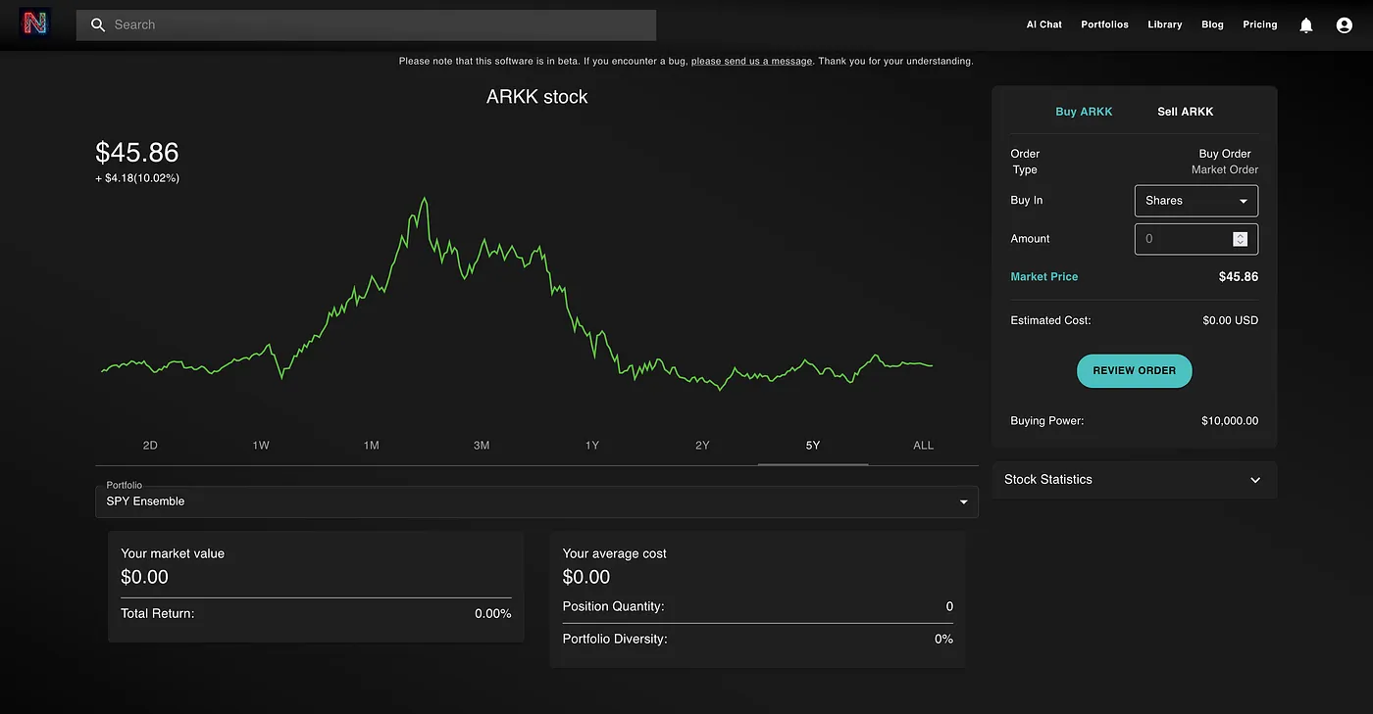Select the 2D chart range
Image resolution: width=1373 pixels, height=714 pixels.
point(150,446)
